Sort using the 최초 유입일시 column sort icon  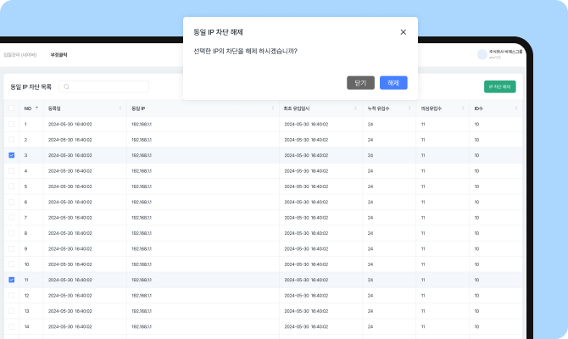(x=355, y=108)
